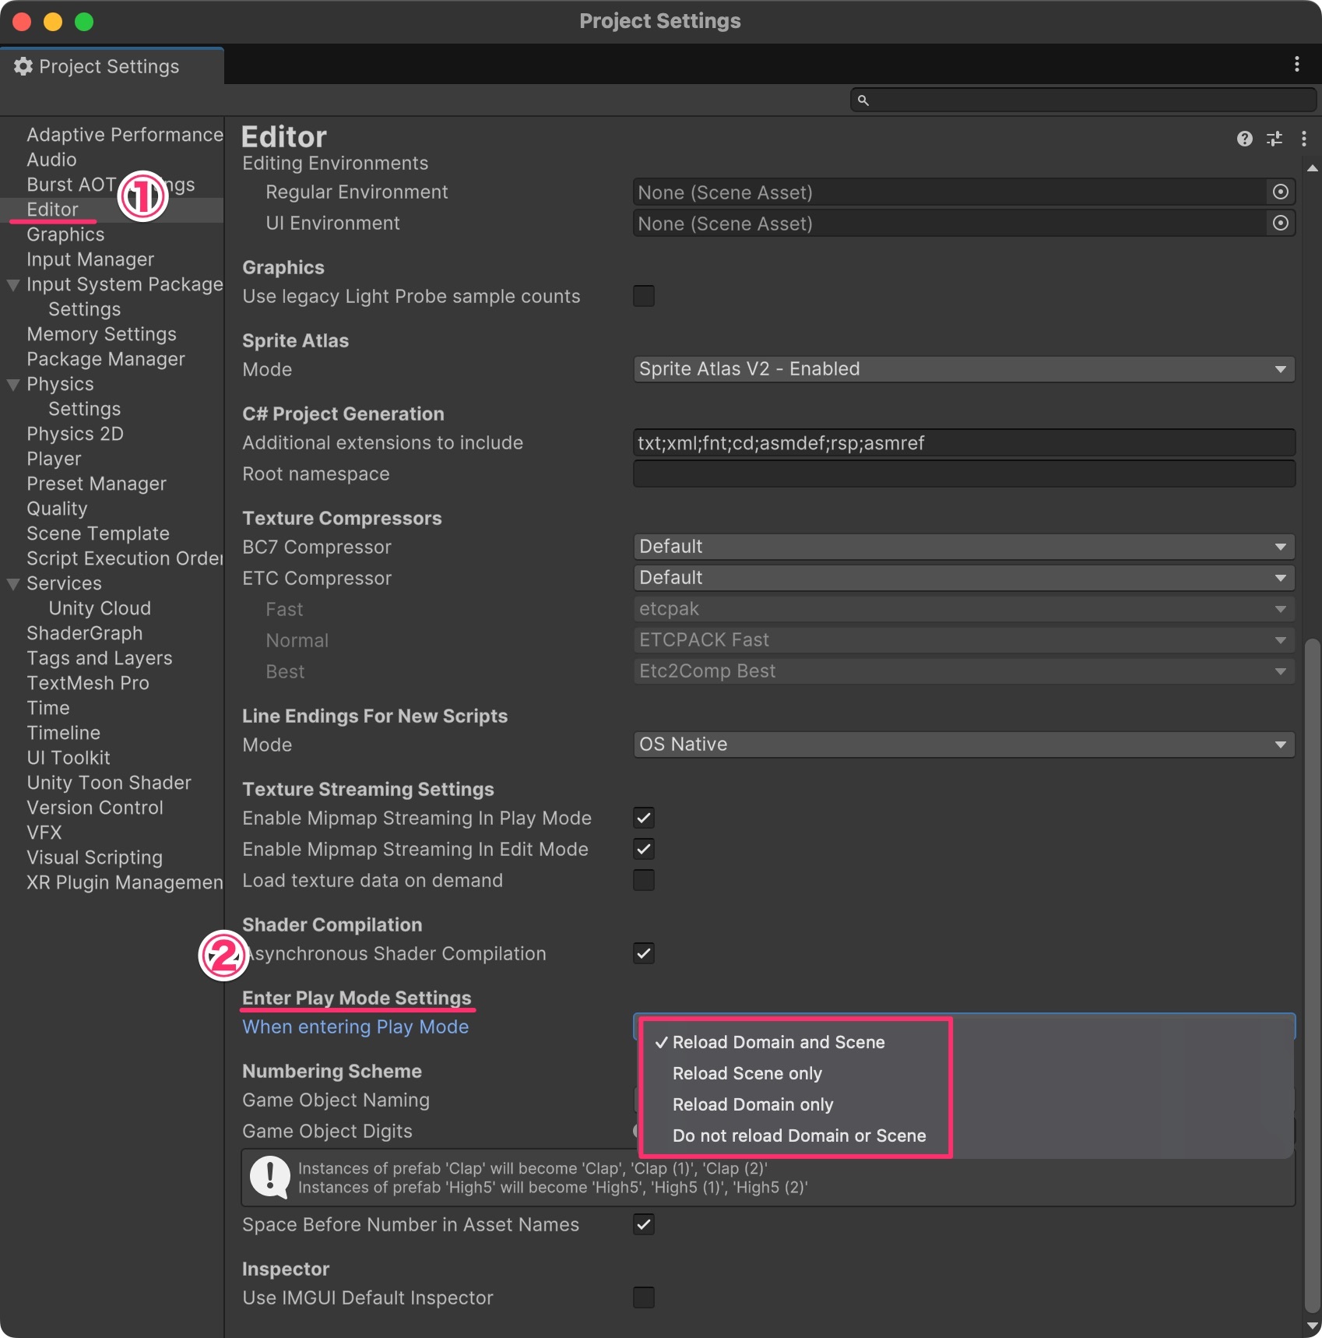Click the Project Settings gear icon

tap(23, 66)
